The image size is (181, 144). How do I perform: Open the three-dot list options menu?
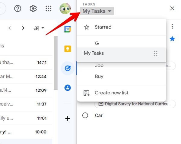pos(172,26)
